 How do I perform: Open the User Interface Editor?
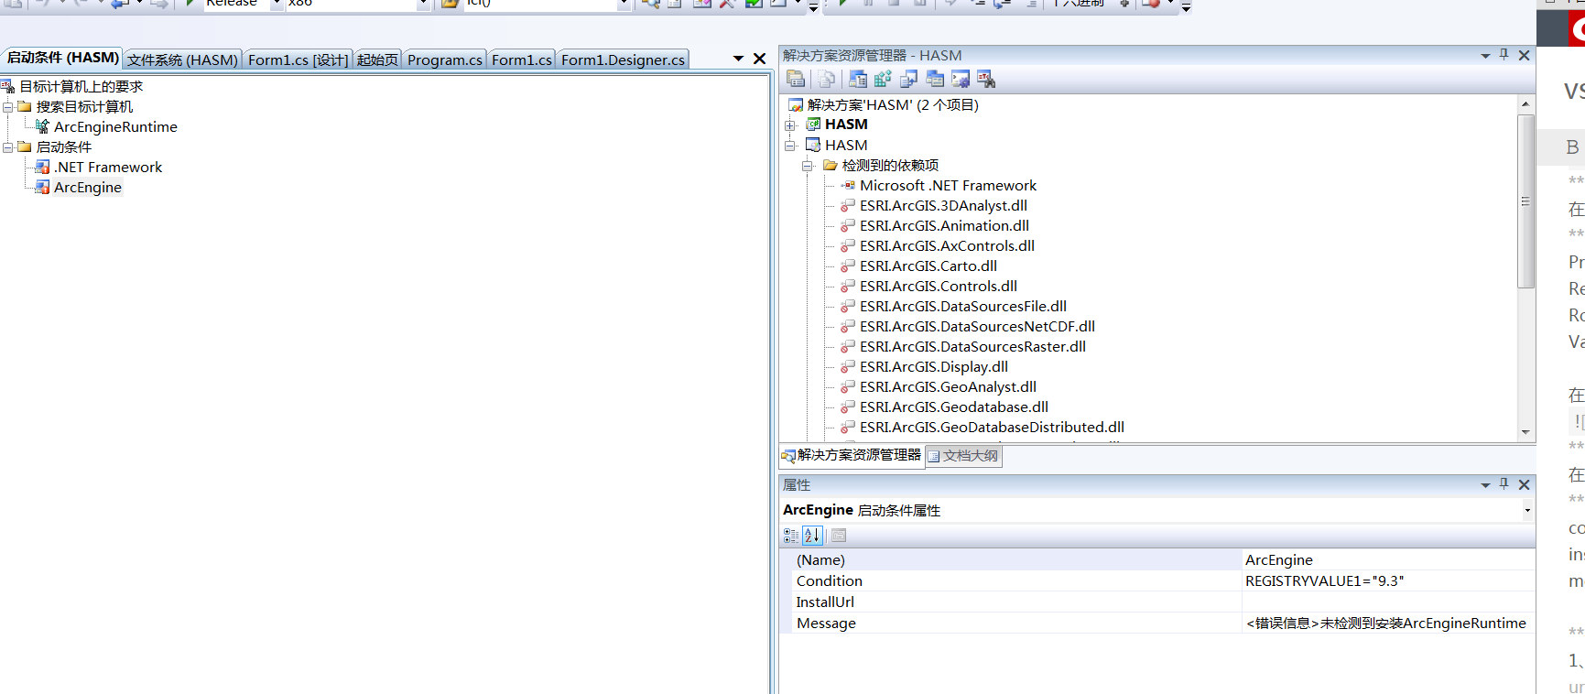click(x=935, y=80)
